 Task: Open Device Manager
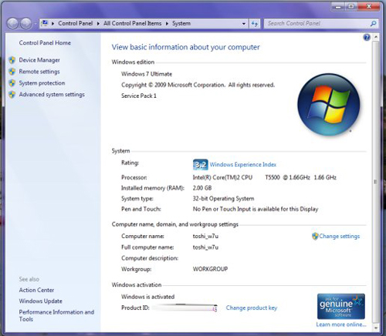(39, 60)
